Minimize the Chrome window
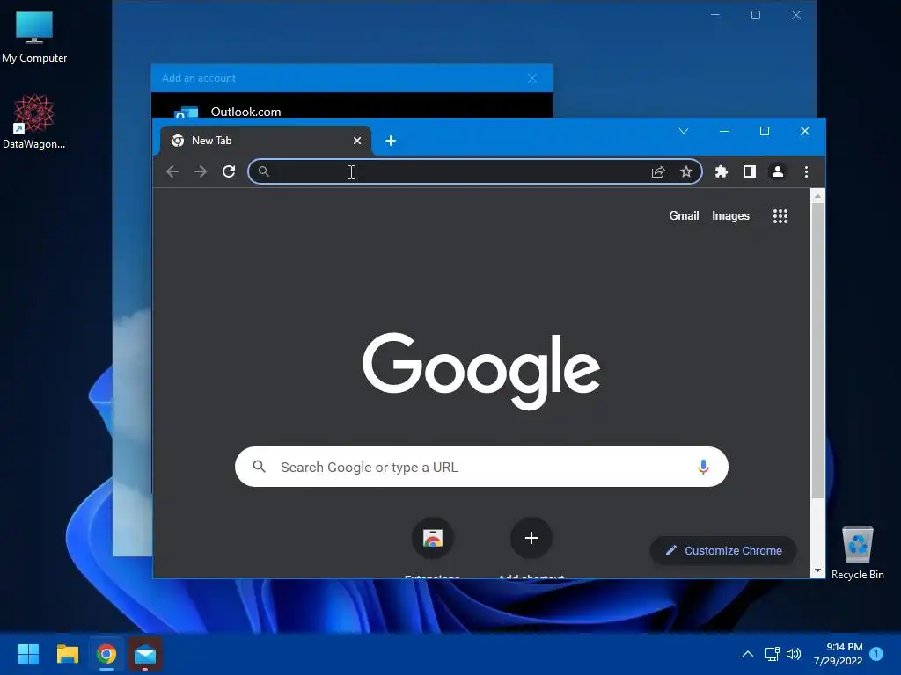 pyautogui.click(x=724, y=131)
